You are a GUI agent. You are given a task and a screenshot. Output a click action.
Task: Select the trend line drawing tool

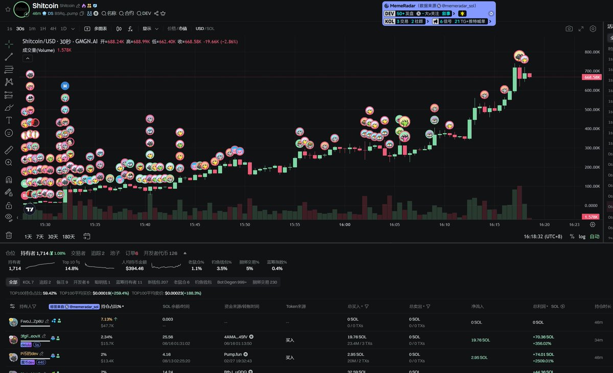9,57
